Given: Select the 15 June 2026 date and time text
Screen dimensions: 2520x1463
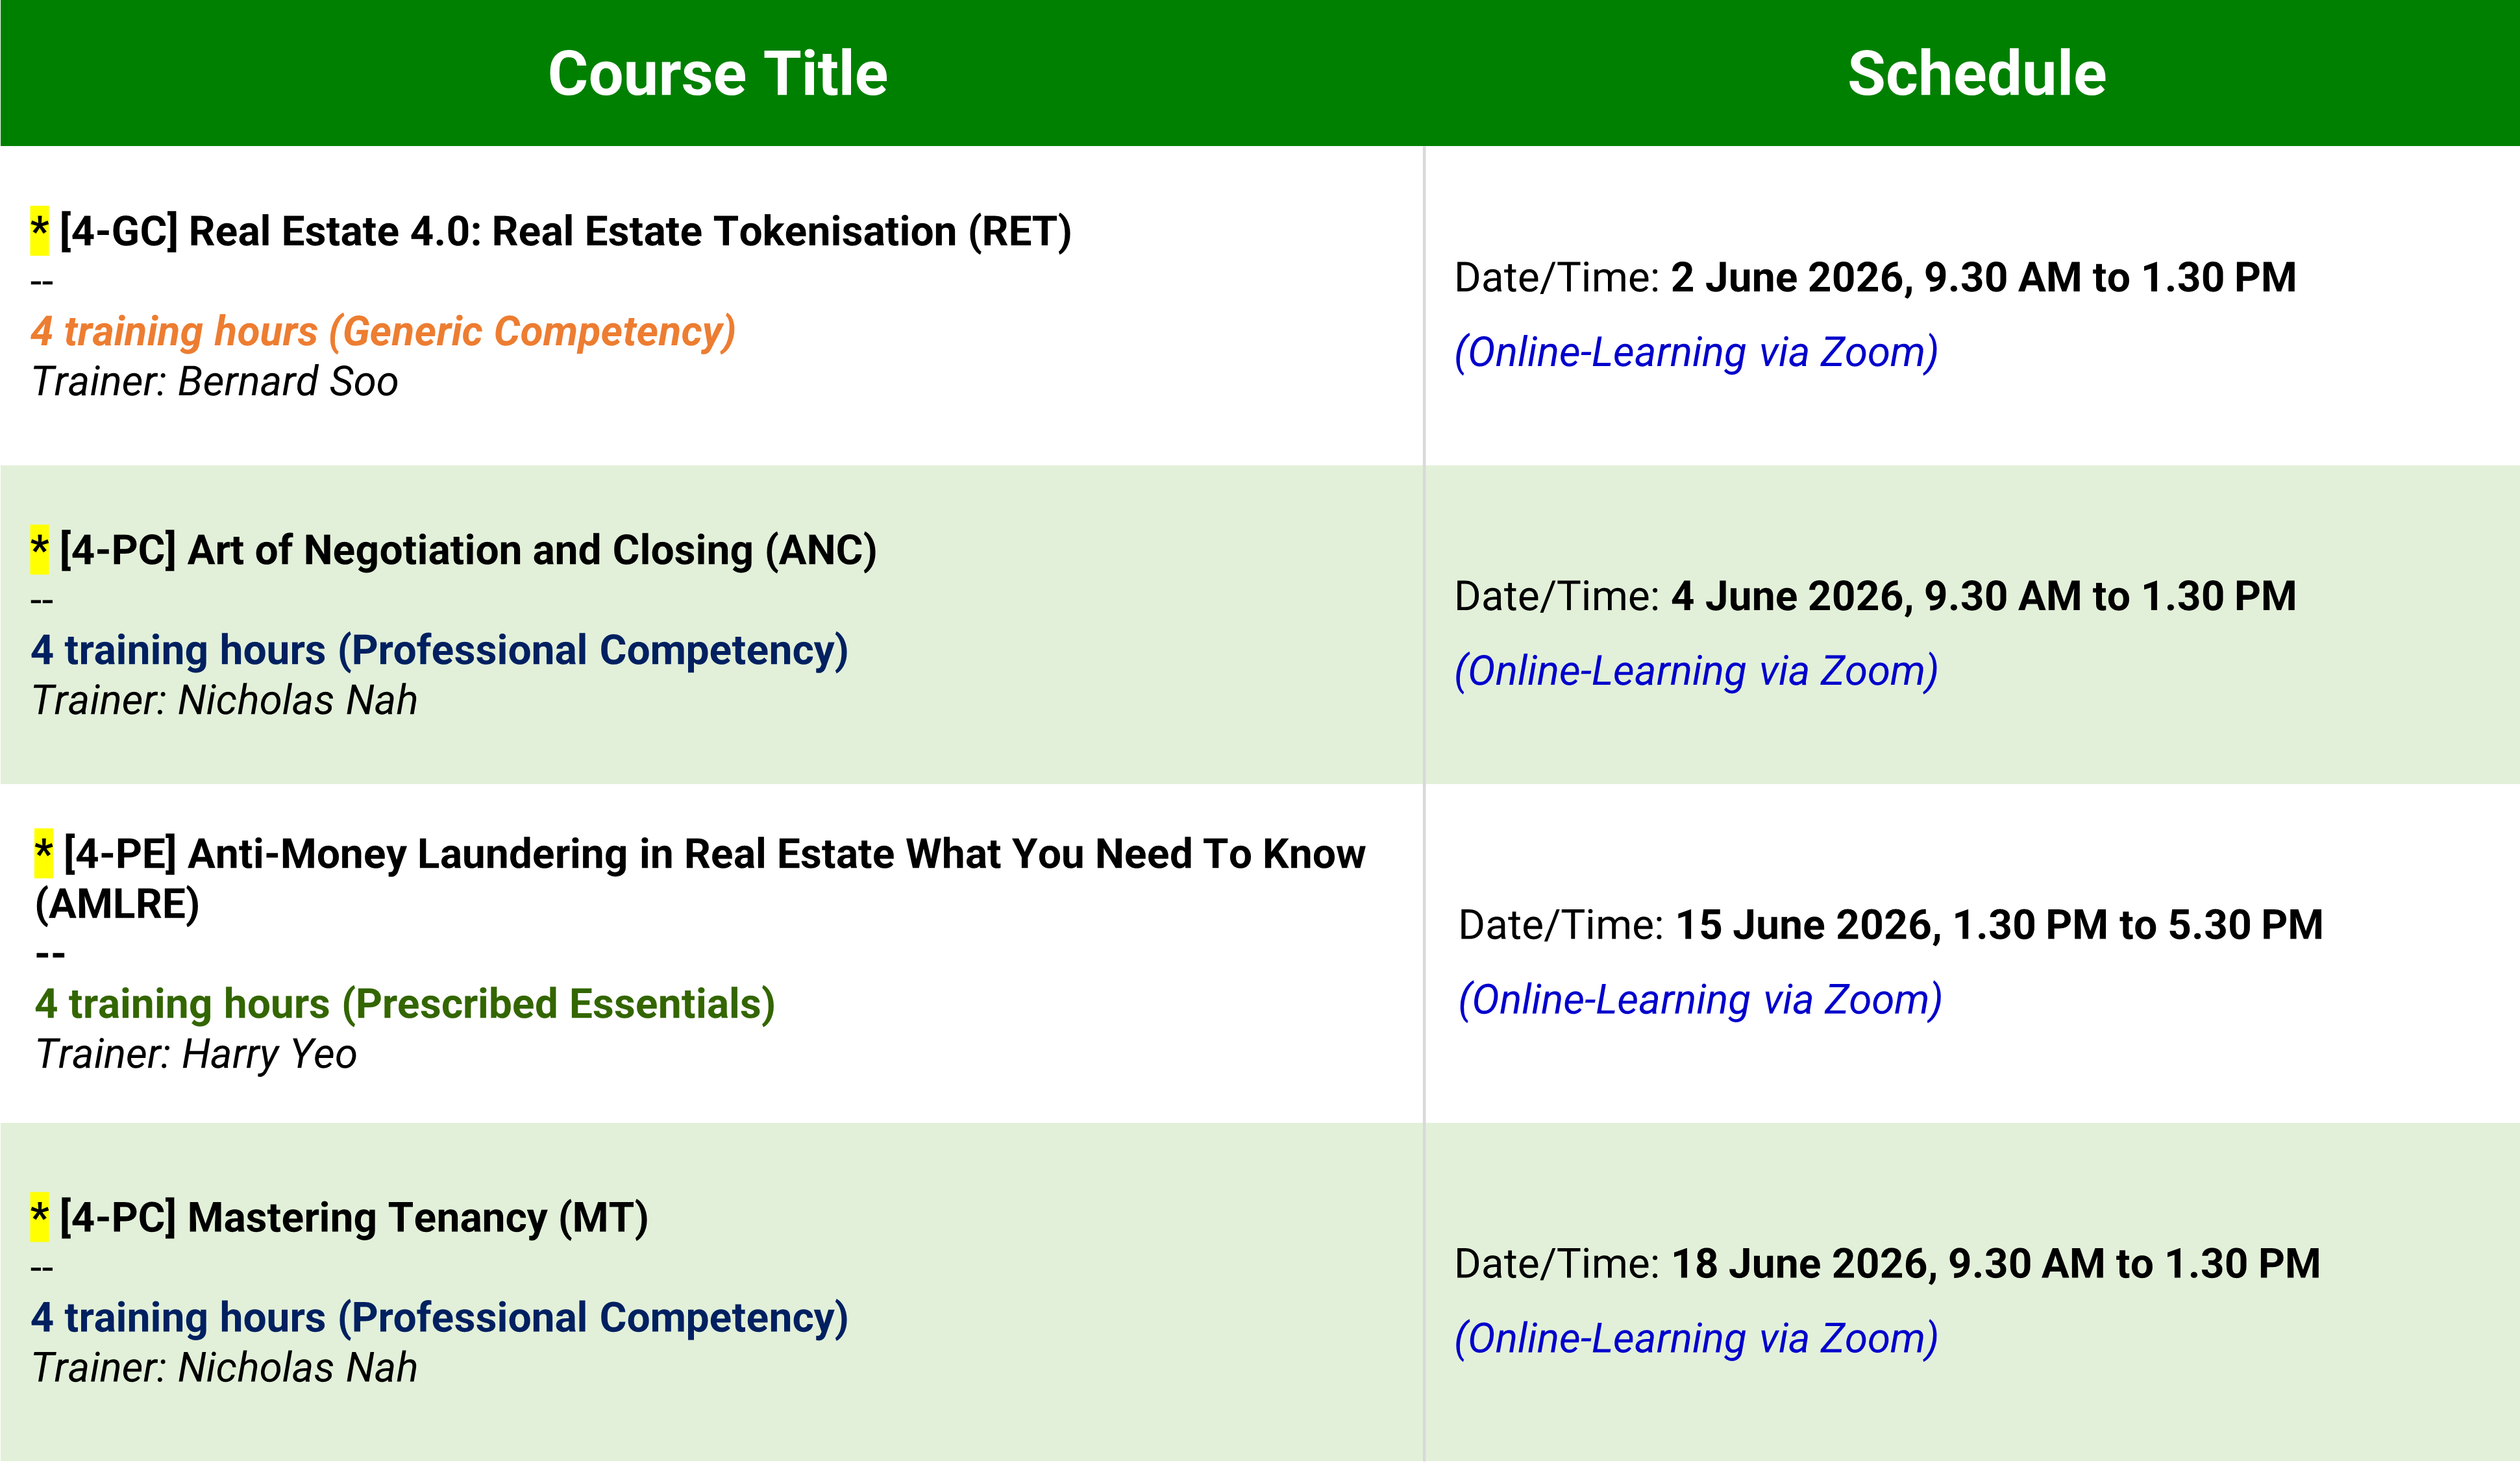Looking at the screenshot, I should point(1999,925).
